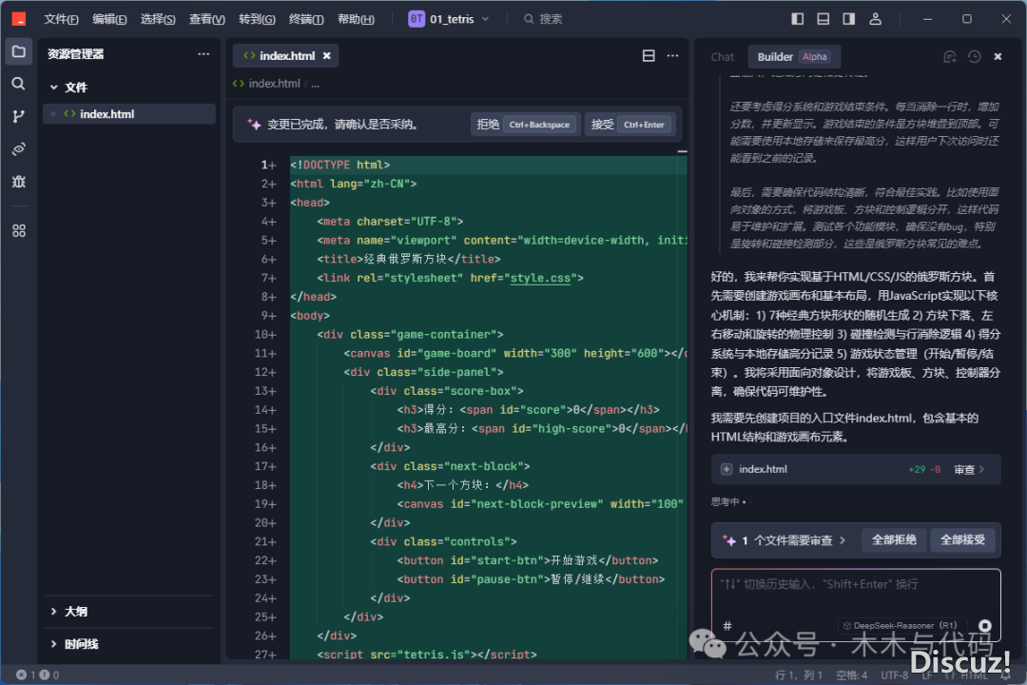Switch to the Chat tab

point(723,57)
